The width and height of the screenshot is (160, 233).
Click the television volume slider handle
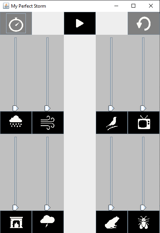coord(143,108)
